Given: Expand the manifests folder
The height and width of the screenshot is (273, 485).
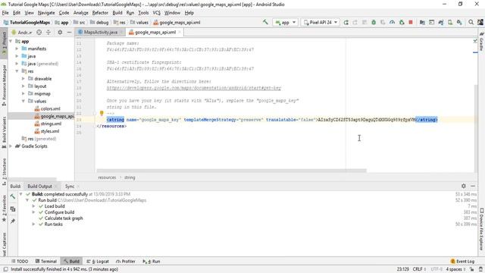Looking at the screenshot, I should (17, 49).
